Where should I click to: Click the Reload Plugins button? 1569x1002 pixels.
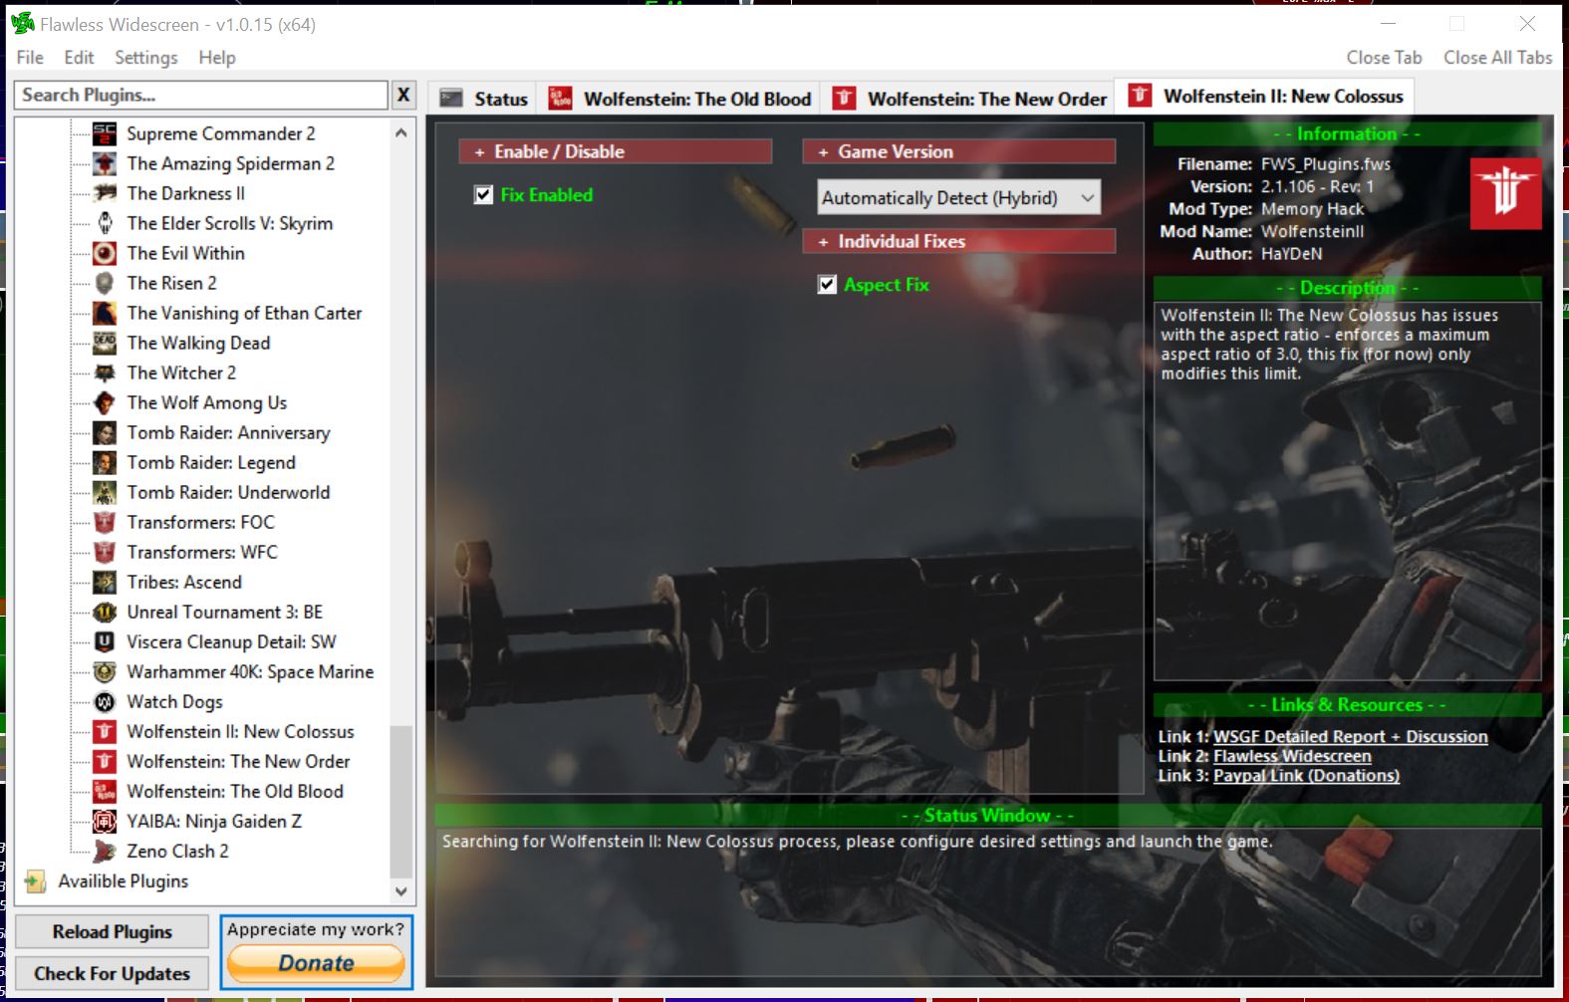(112, 932)
